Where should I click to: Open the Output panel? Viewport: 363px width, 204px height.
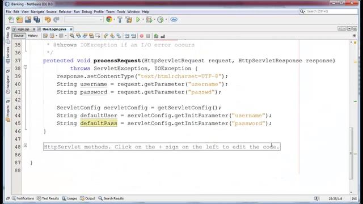click(87, 198)
